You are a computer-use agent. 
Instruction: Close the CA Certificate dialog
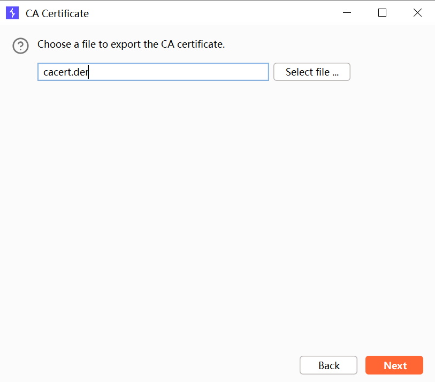[x=417, y=13]
